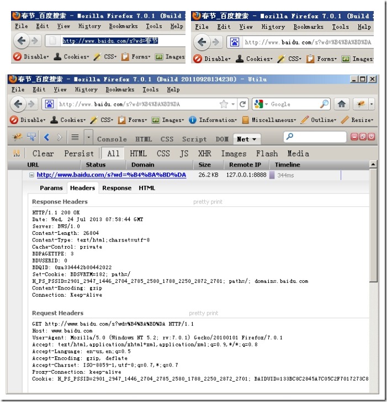Collapse the baidu.com request row
The width and height of the screenshot is (387, 402).
pyautogui.click(x=31, y=175)
